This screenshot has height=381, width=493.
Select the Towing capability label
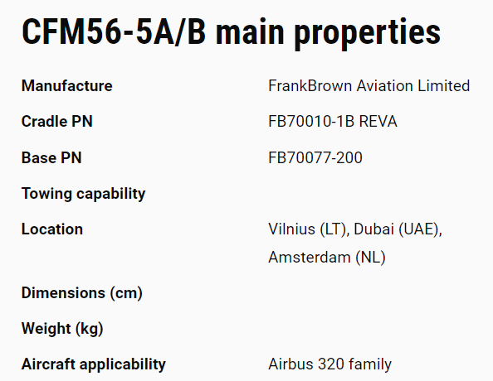tap(83, 194)
